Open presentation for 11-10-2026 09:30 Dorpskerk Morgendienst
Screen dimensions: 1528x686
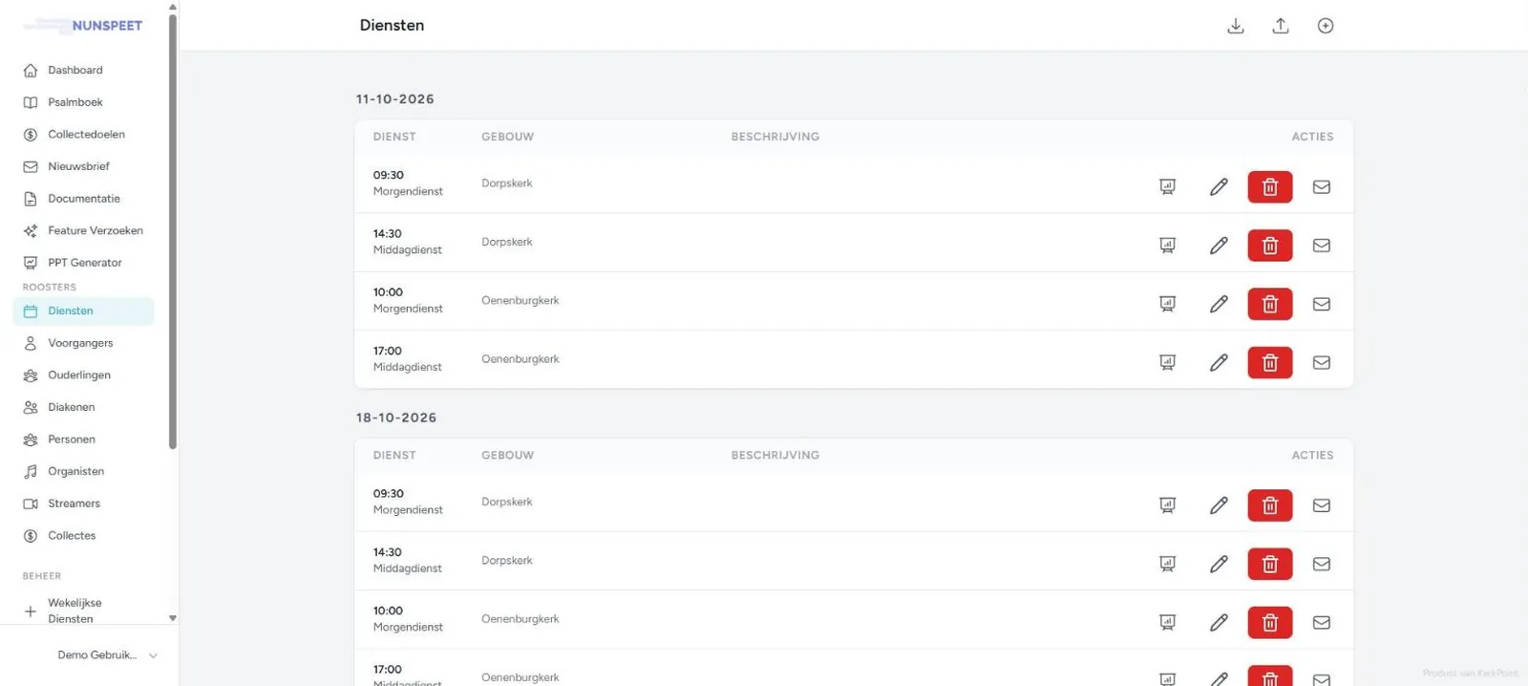click(1167, 187)
